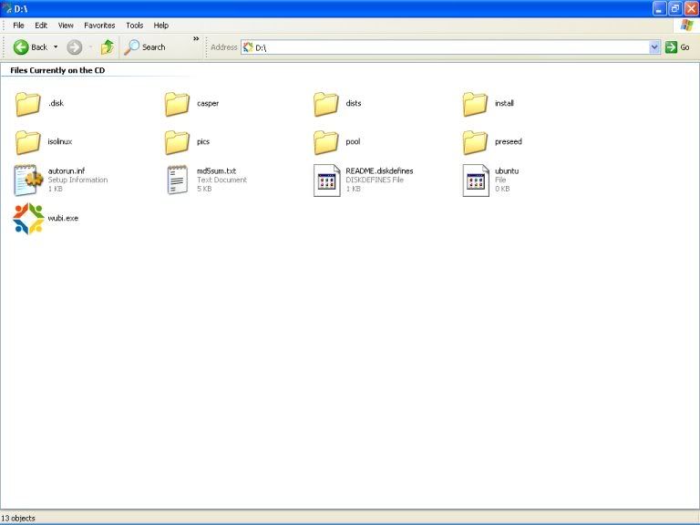Select the preseed folder icon
The width and height of the screenshot is (700, 525).
pos(476,142)
